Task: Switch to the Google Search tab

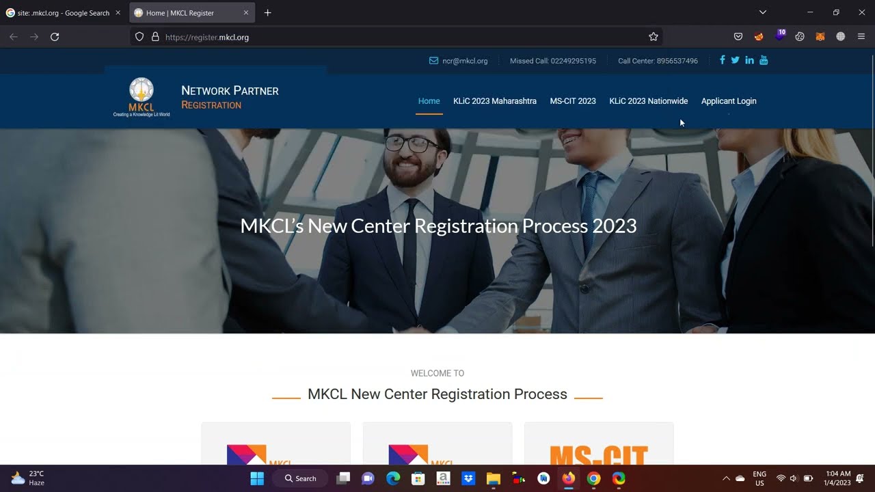Action: 64,13
